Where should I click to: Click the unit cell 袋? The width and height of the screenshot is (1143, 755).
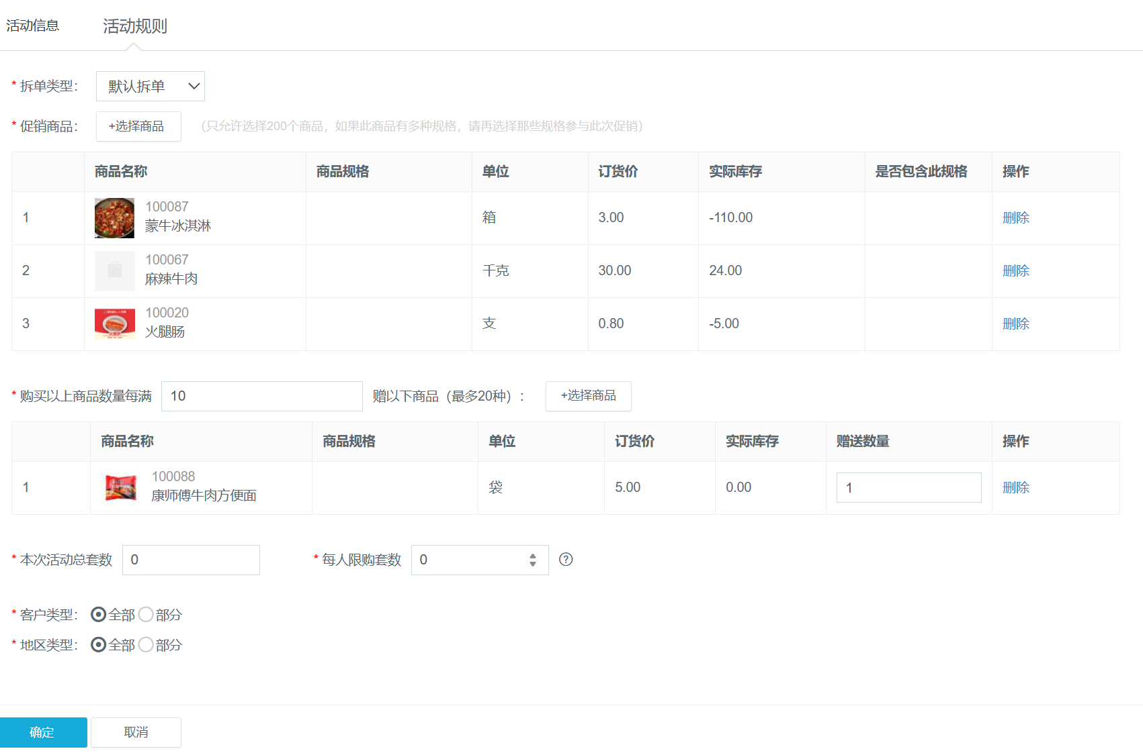pos(496,487)
